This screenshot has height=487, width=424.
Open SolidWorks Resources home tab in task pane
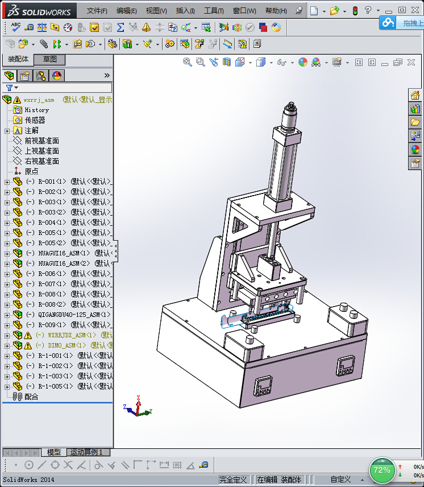(415, 95)
